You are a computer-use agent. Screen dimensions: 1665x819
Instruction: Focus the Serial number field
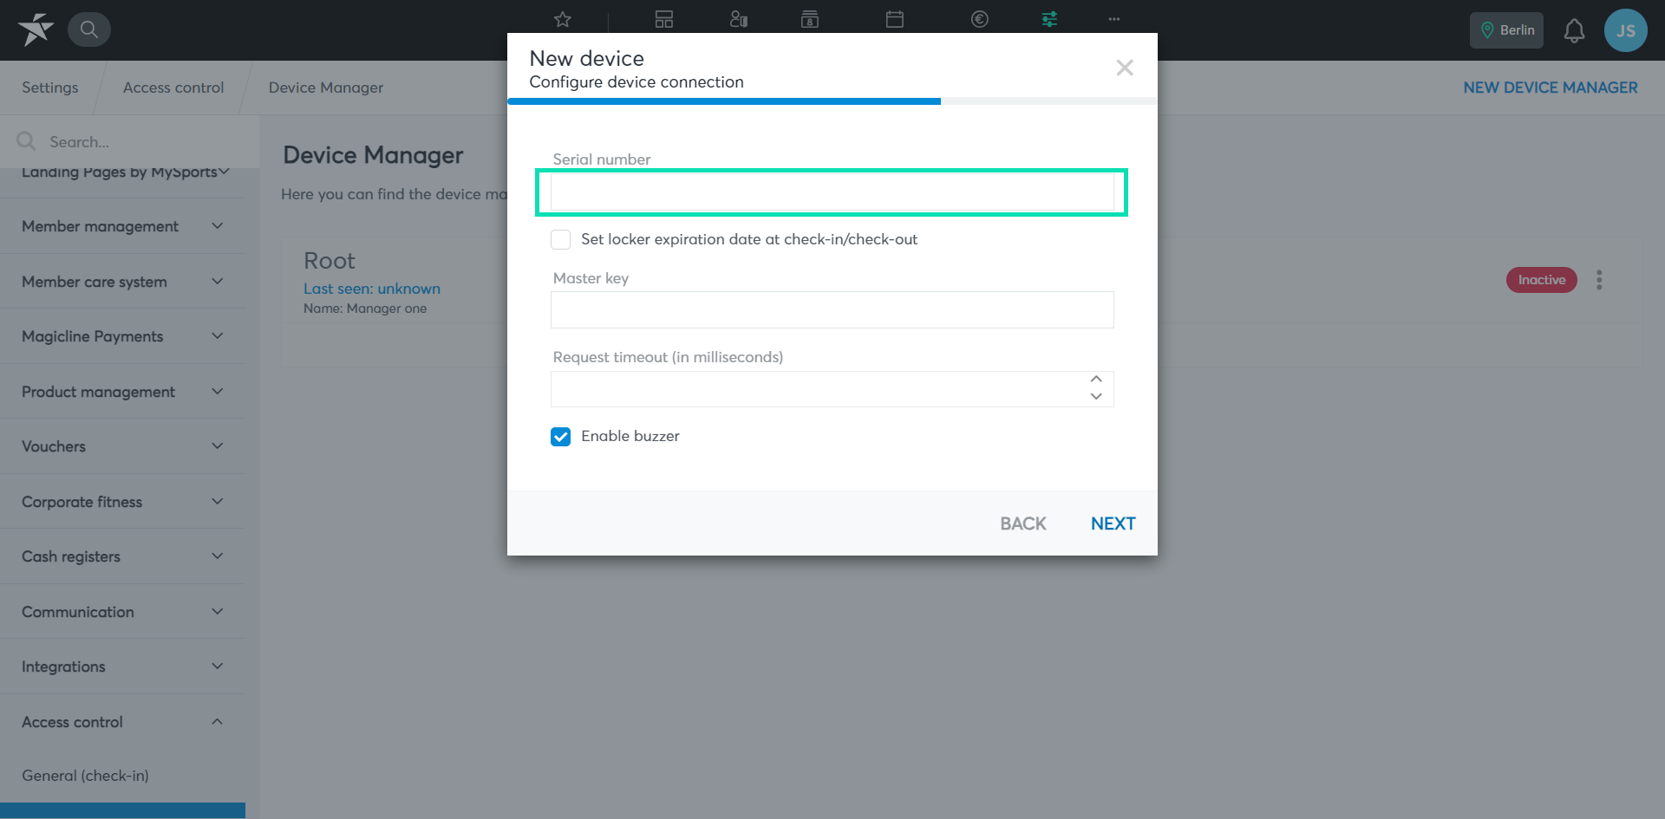point(832,192)
